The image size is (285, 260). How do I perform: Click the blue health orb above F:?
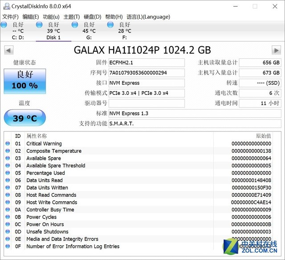point(110,25)
